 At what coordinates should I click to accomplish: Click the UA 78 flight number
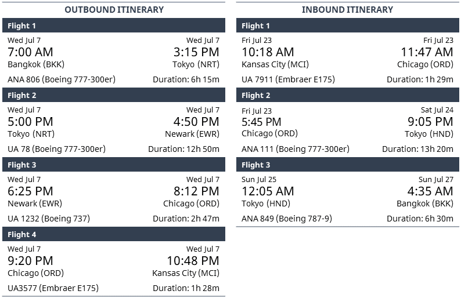tap(19, 149)
